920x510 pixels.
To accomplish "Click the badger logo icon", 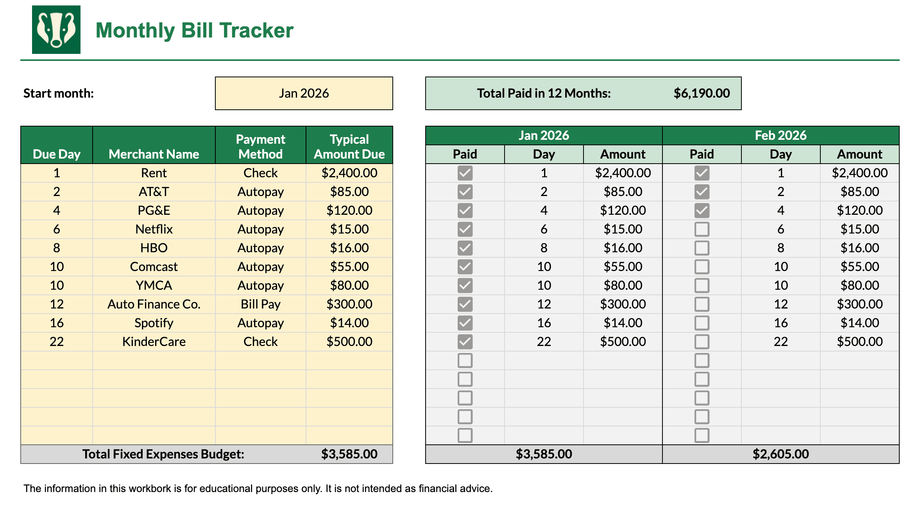I will point(56,30).
